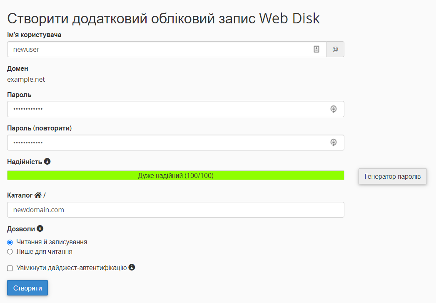The width and height of the screenshot is (436, 303).
Task: Open the info icon next to Надійність
Action: [x=47, y=161]
